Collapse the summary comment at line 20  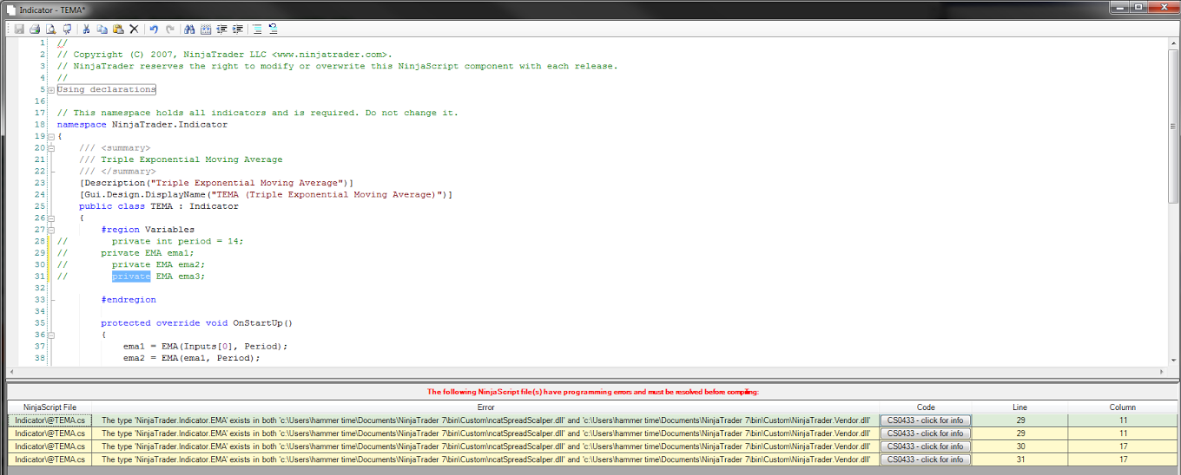click(51, 148)
